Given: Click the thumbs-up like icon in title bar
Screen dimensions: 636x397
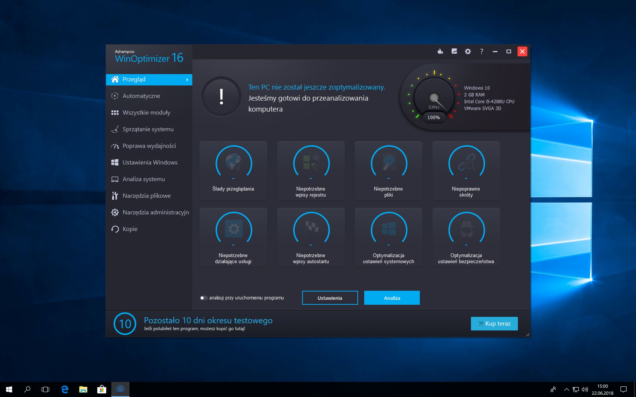Looking at the screenshot, I should [x=440, y=51].
